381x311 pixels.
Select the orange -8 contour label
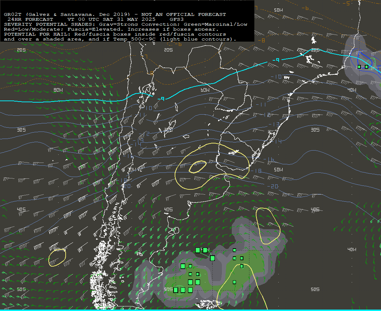tap(261, 40)
